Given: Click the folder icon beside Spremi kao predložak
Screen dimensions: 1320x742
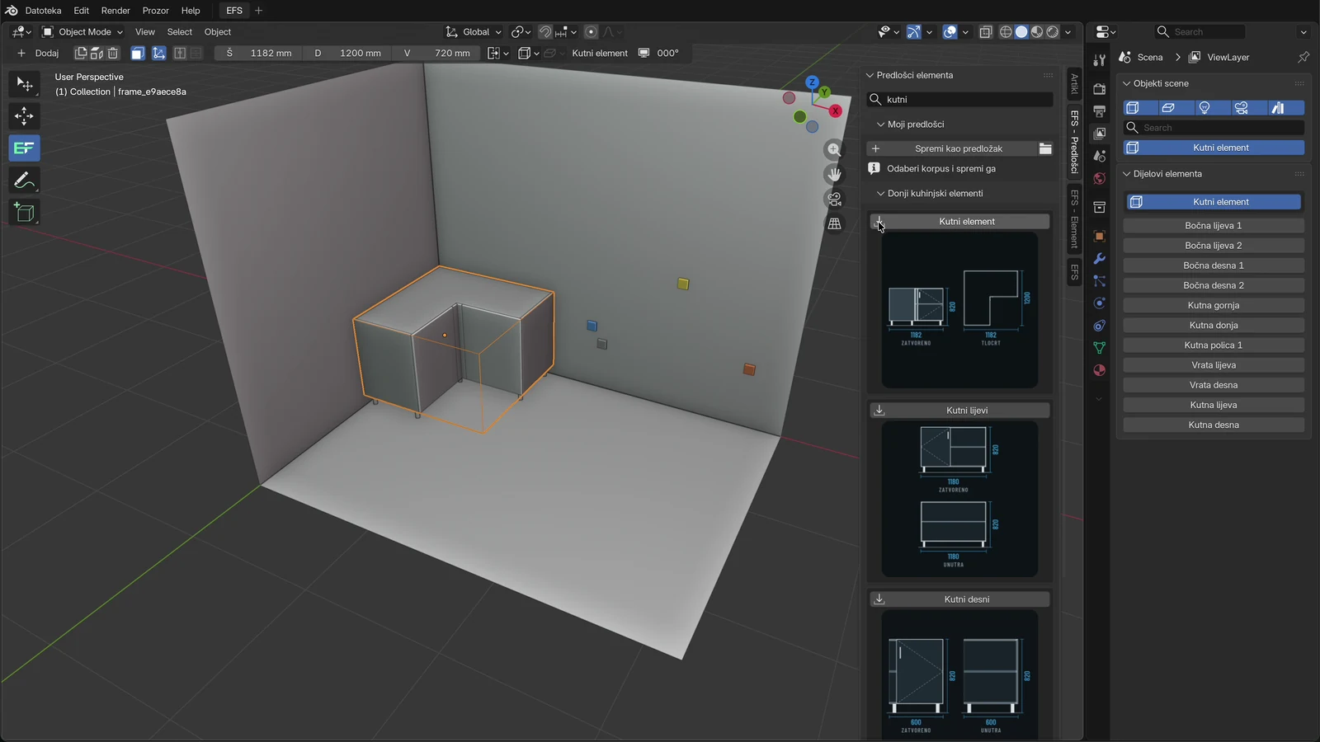Looking at the screenshot, I should point(1045,148).
